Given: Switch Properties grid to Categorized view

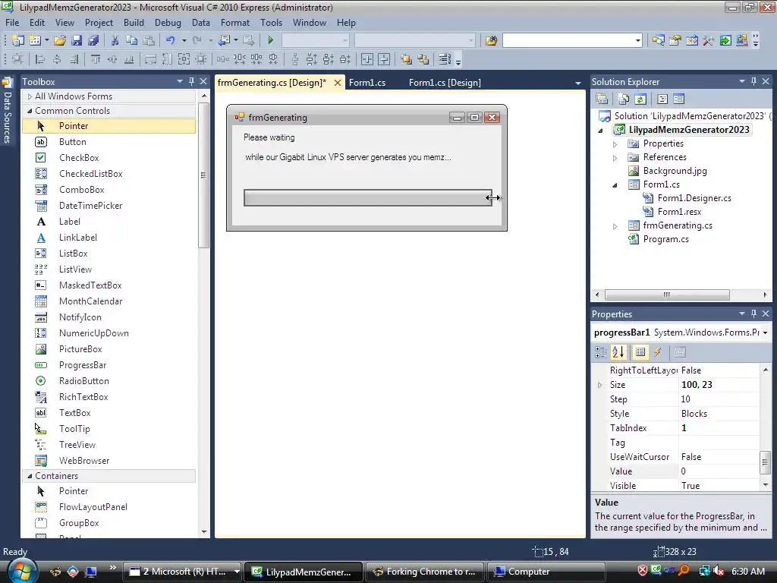Looking at the screenshot, I should pyautogui.click(x=601, y=352).
